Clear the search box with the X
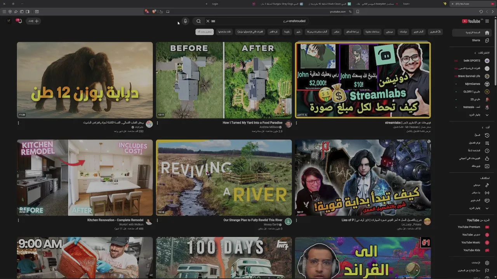497x279 pixels. click(x=208, y=21)
